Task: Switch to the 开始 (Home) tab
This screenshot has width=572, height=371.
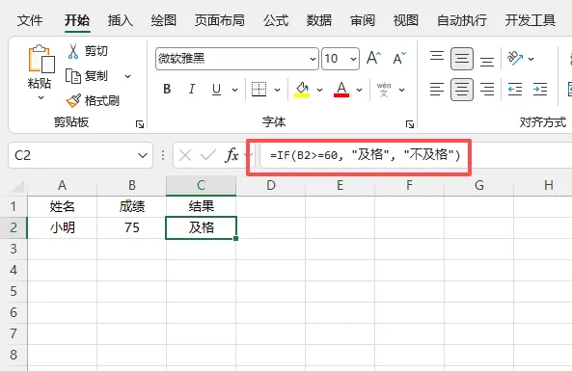Action: click(x=77, y=20)
